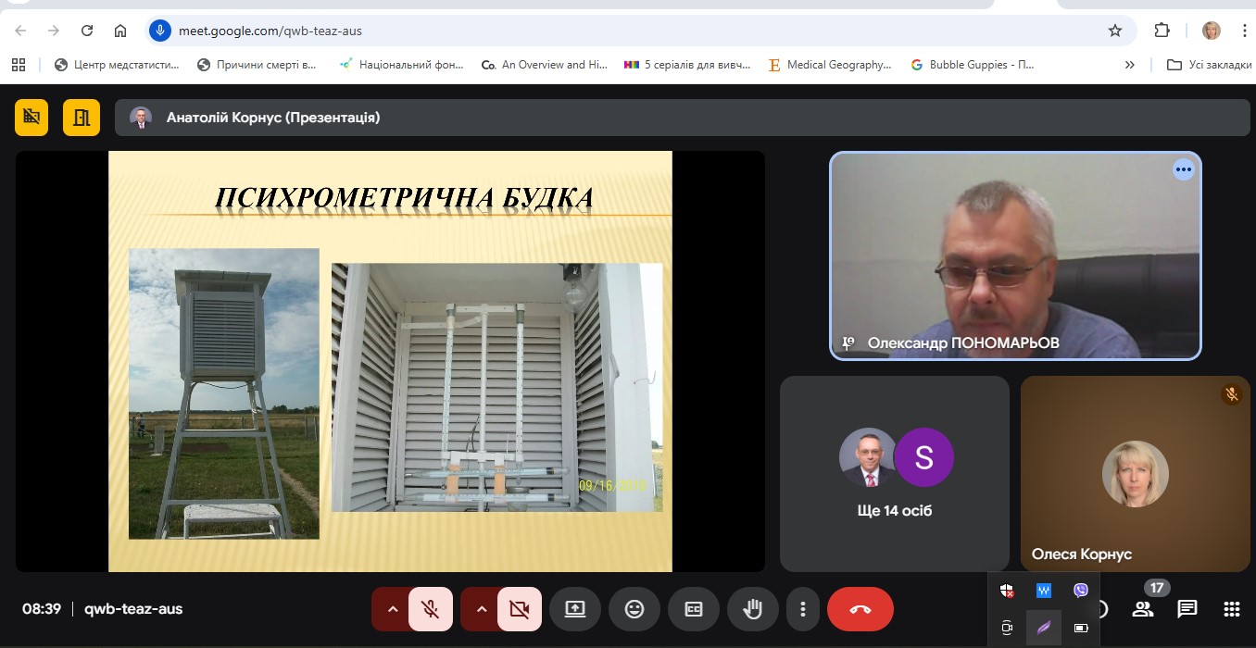Expand video settings chevron beside camera
Image resolution: width=1256 pixels, height=648 pixels.
[x=481, y=609]
